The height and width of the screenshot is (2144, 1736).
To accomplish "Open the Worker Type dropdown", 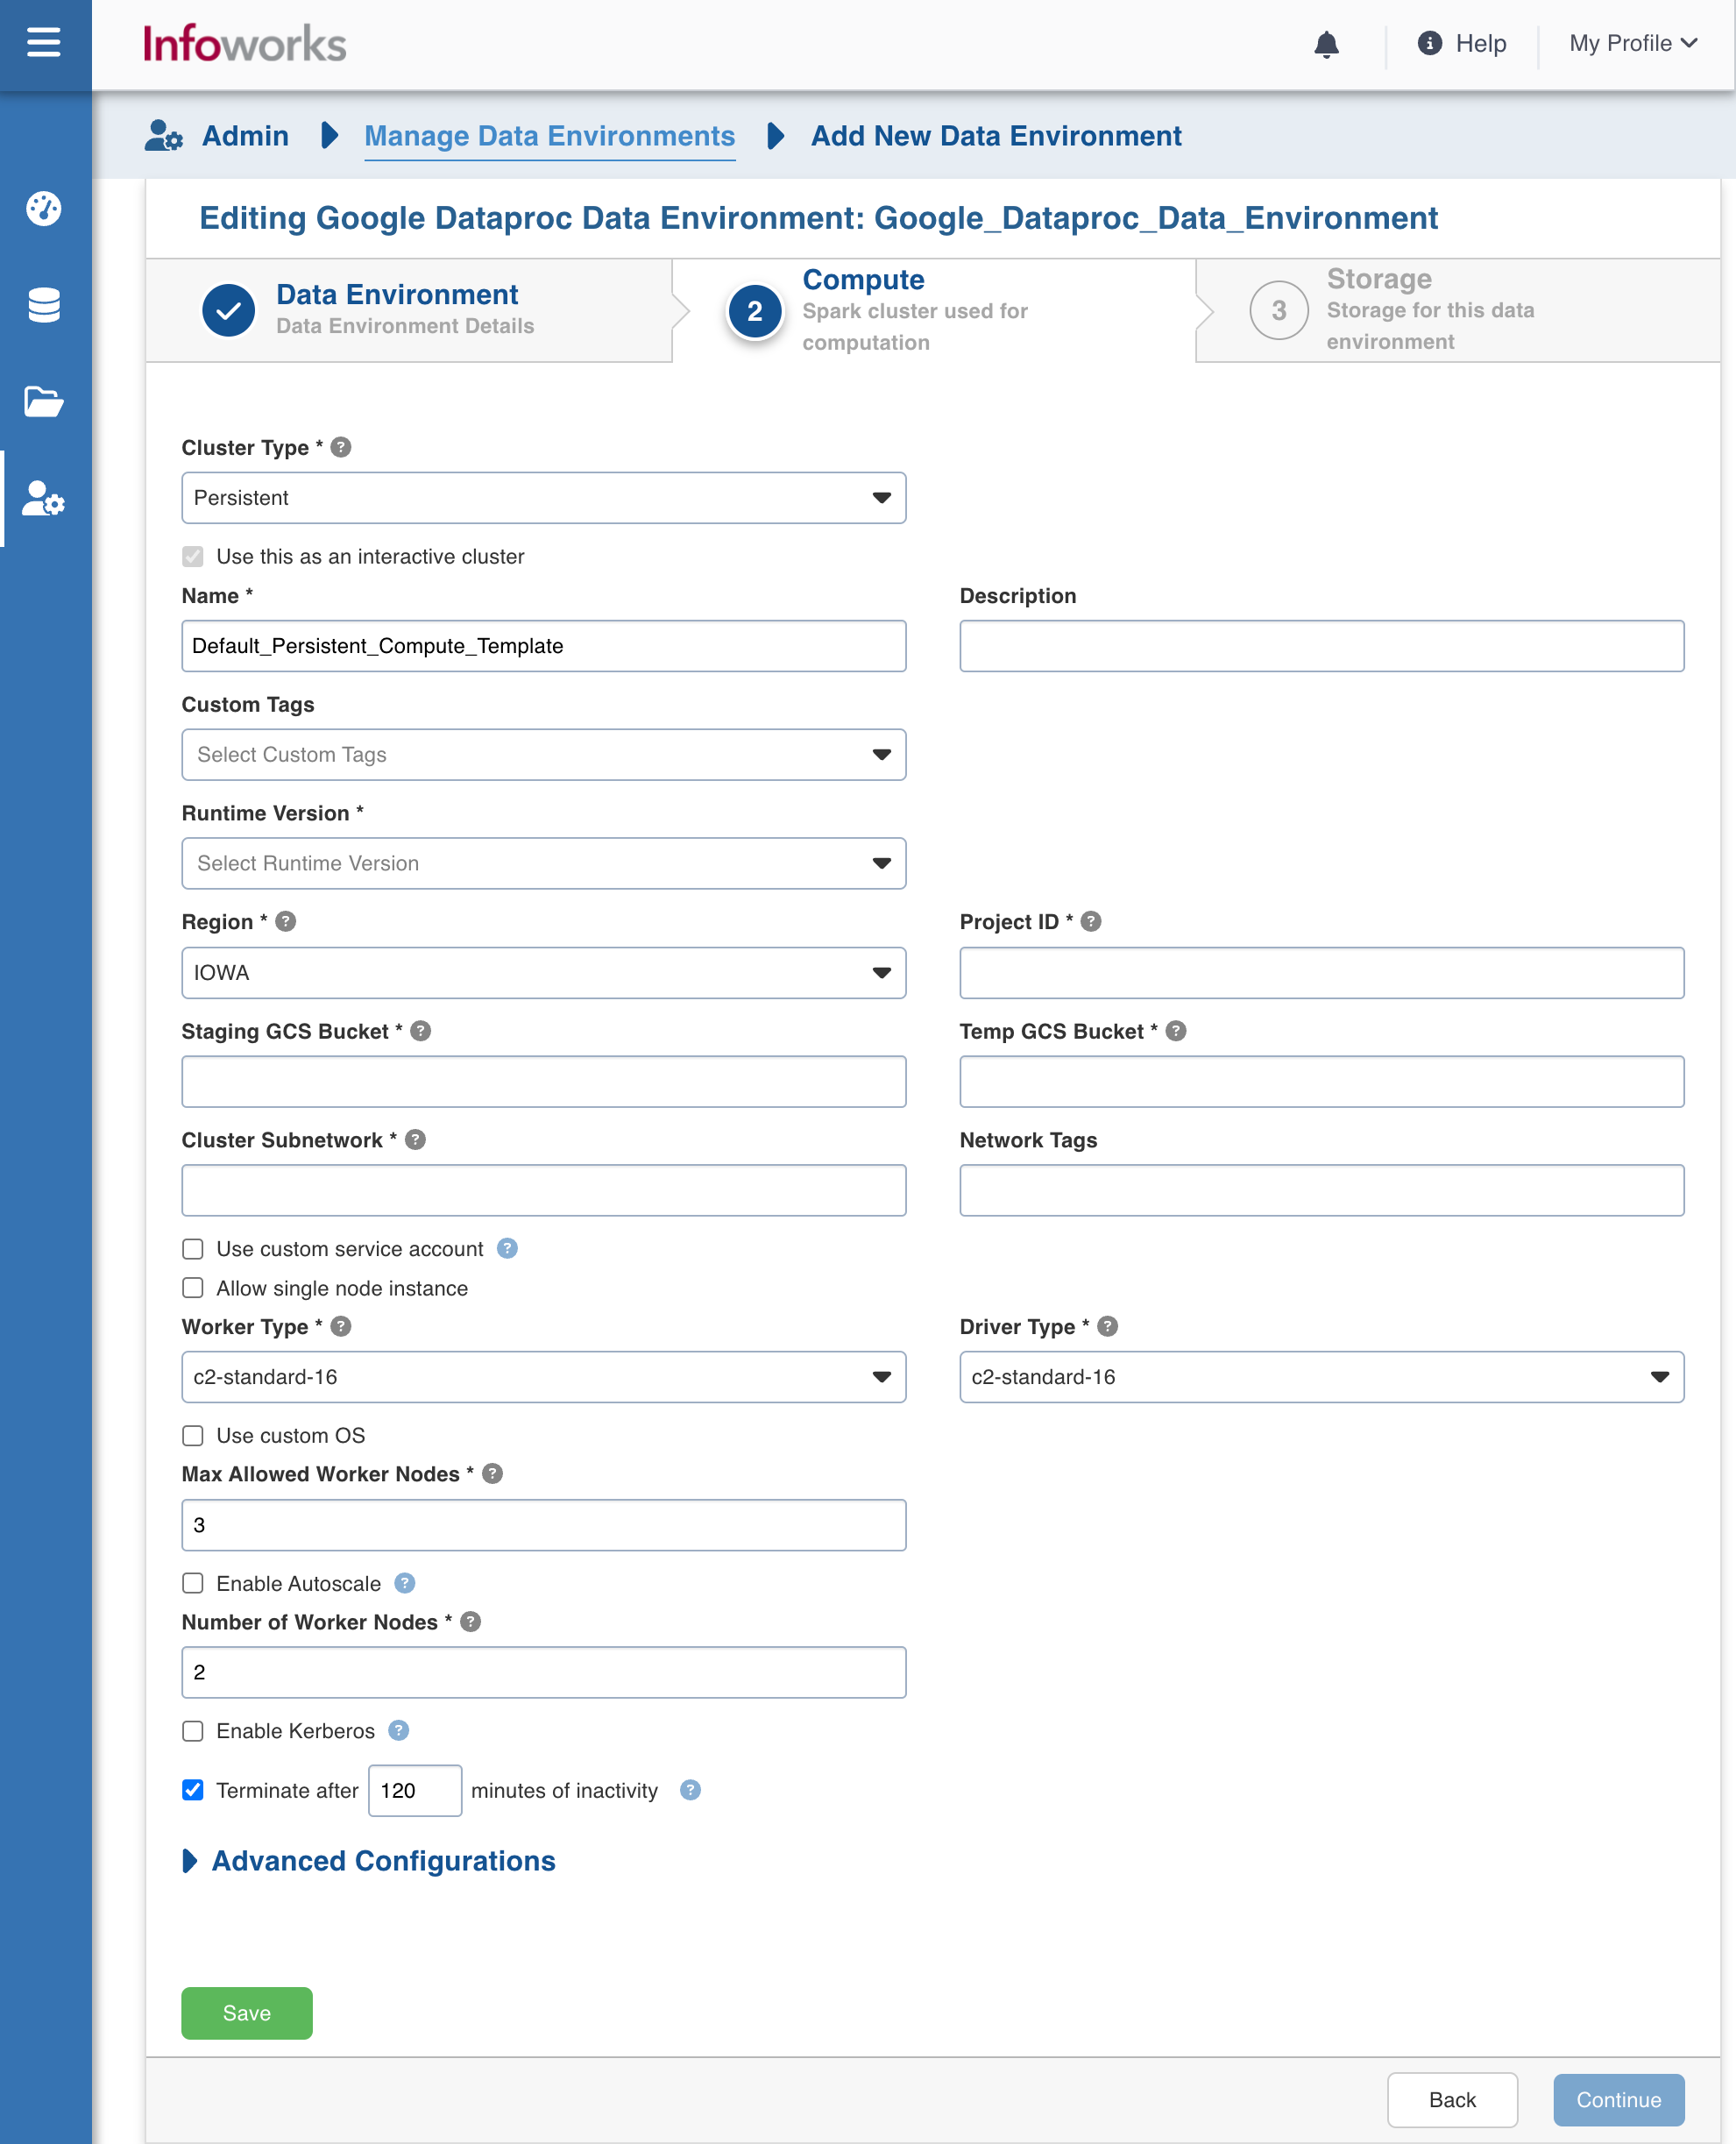I will click(544, 1377).
